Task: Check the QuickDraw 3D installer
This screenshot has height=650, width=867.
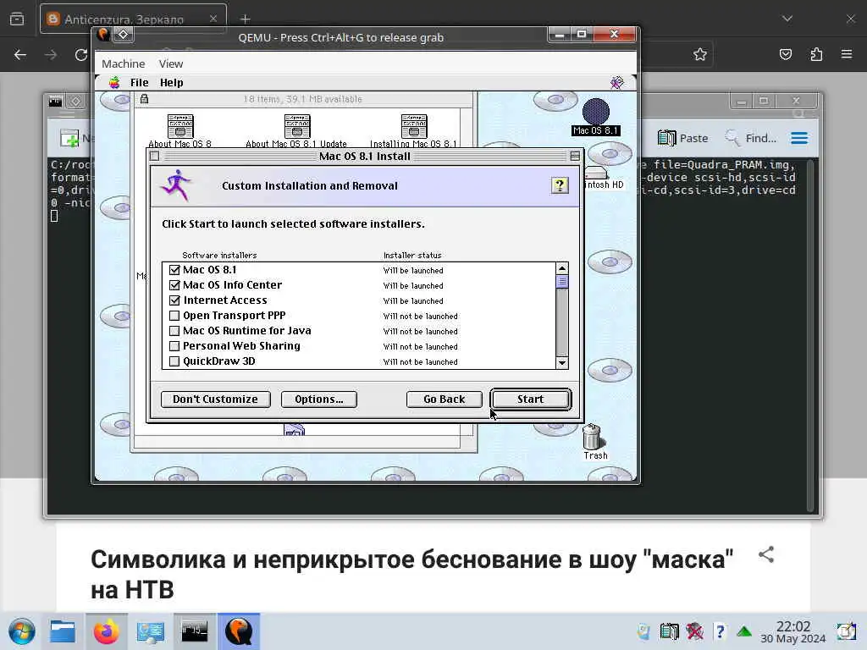Action: click(174, 361)
